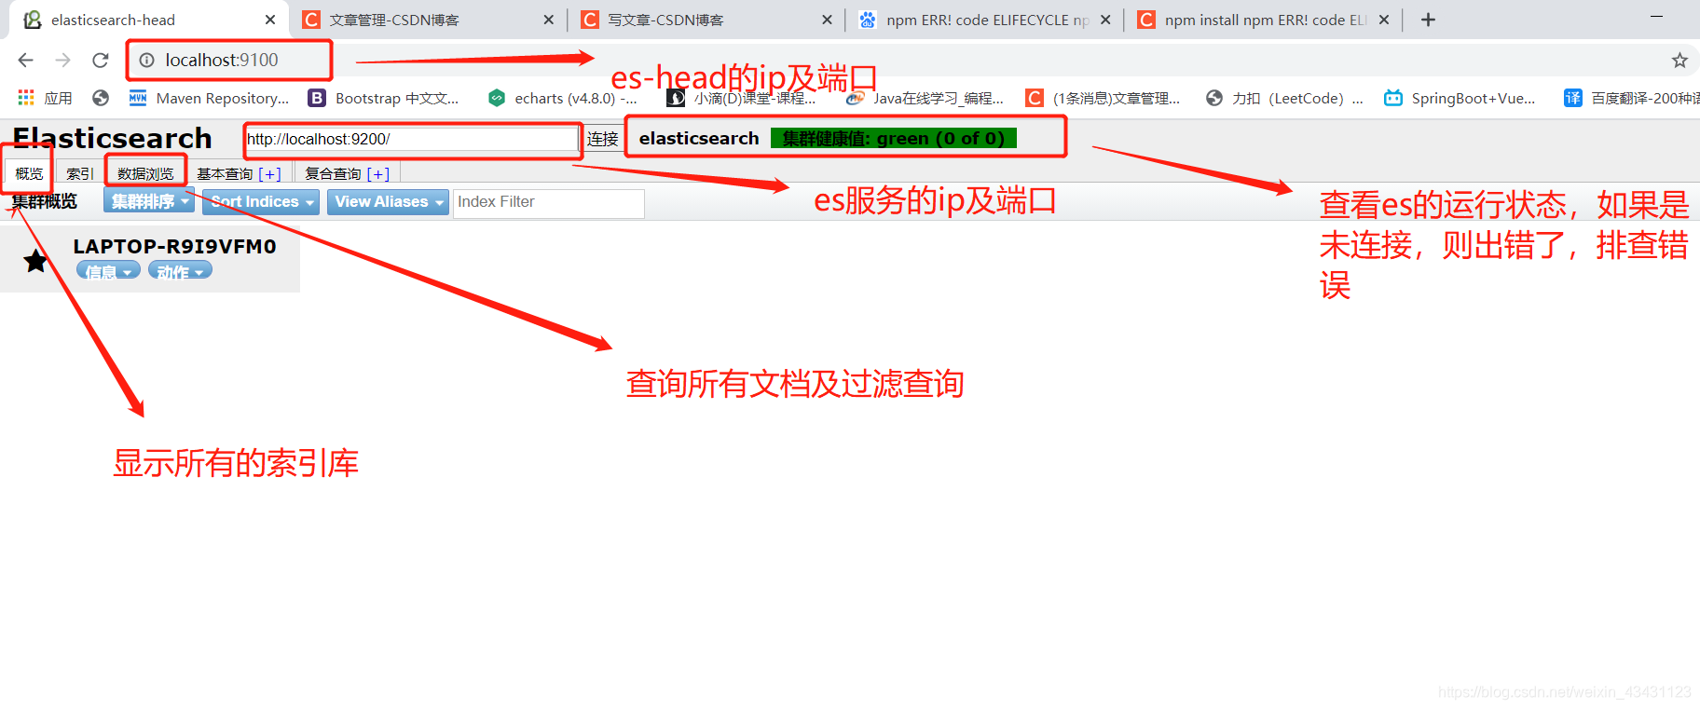
Task: Click the green cluster health status indicator
Action: pos(894,139)
